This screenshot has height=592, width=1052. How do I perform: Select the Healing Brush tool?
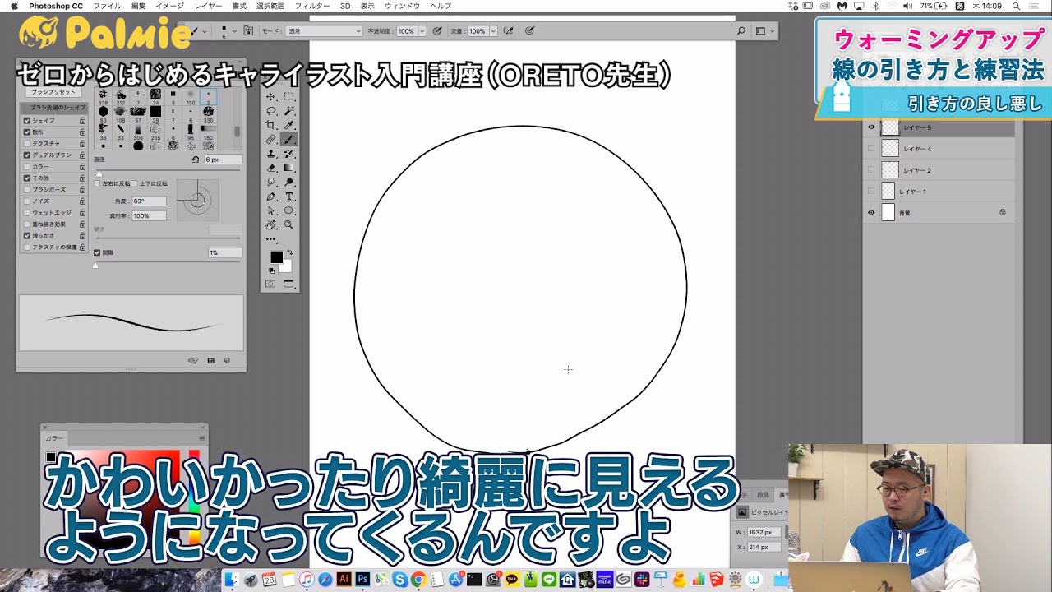pos(271,140)
